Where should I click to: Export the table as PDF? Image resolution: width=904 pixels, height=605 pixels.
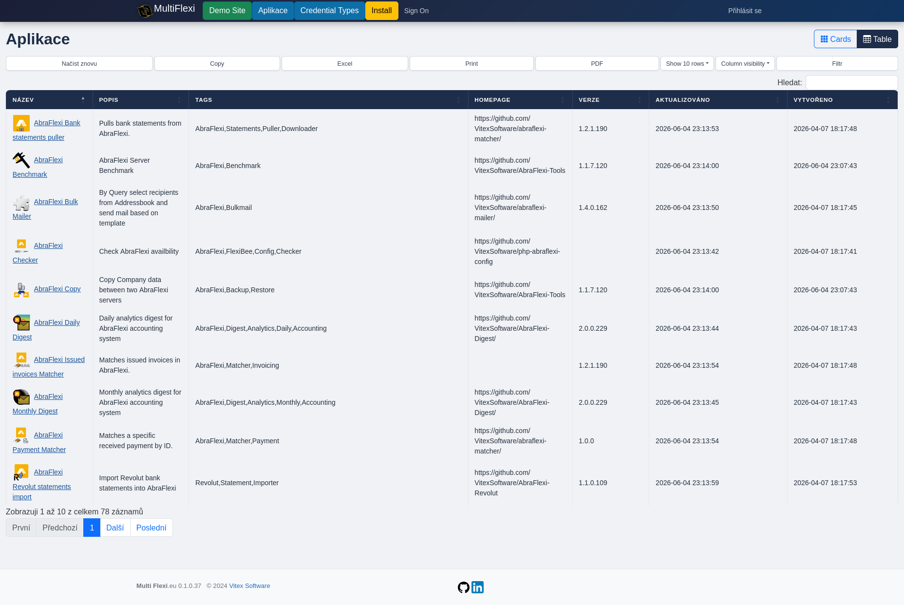pos(597,63)
